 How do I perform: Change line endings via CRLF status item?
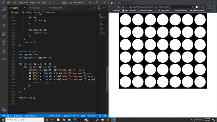tap(83, 116)
